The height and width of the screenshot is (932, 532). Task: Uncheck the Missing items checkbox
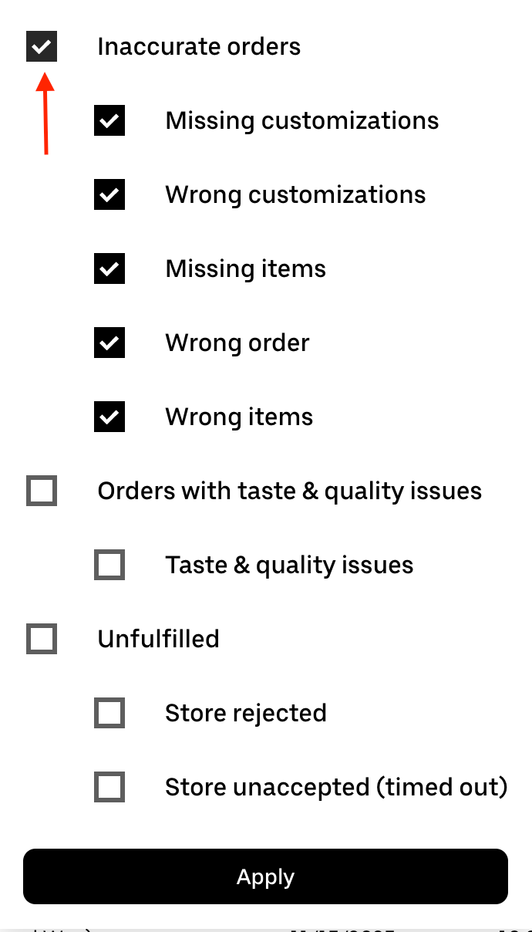(x=109, y=268)
